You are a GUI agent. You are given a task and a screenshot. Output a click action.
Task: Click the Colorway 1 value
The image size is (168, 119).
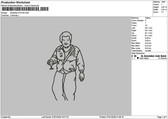tap(15, 15)
